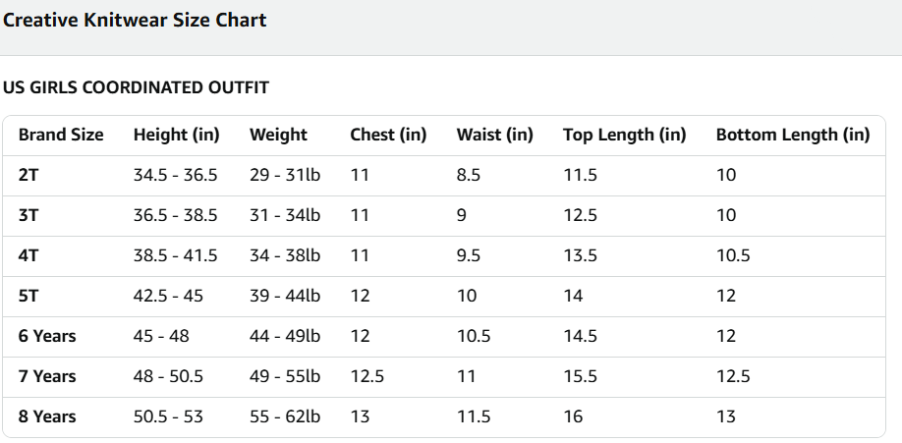Click the Height (in) column header
The image size is (902, 443).
tap(176, 135)
